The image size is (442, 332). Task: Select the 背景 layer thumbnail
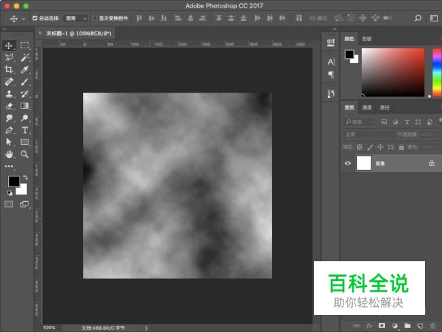(364, 163)
